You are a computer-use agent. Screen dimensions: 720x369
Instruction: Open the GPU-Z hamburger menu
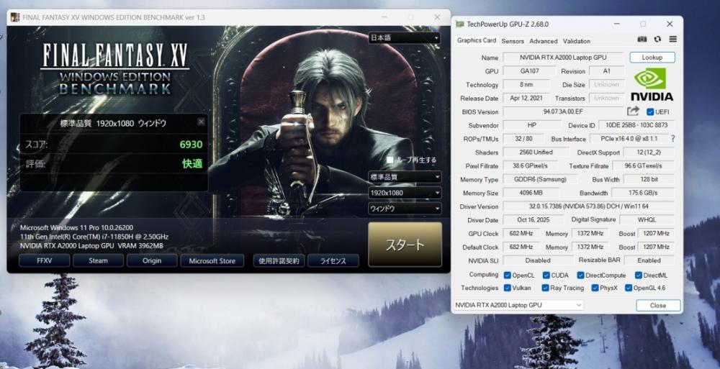click(x=672, y=40)
